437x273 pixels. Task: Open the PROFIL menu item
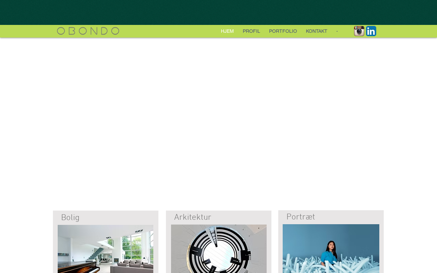pyautogui.click(x=251, y=31)
